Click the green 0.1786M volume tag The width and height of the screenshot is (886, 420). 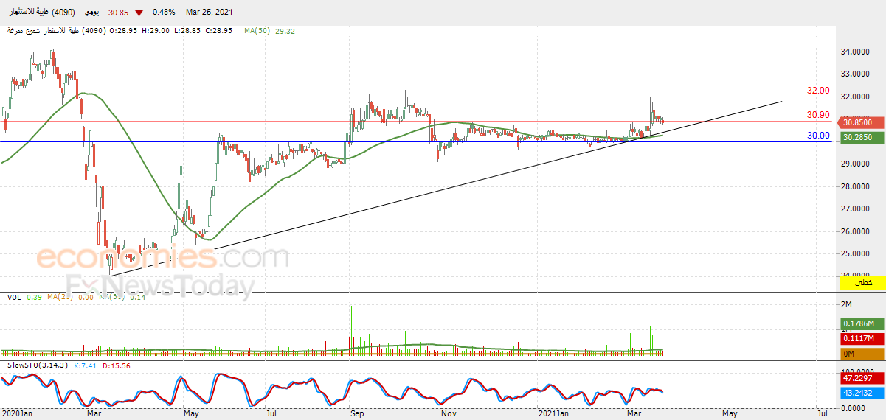pyautogui.click(x=860, y=324)
